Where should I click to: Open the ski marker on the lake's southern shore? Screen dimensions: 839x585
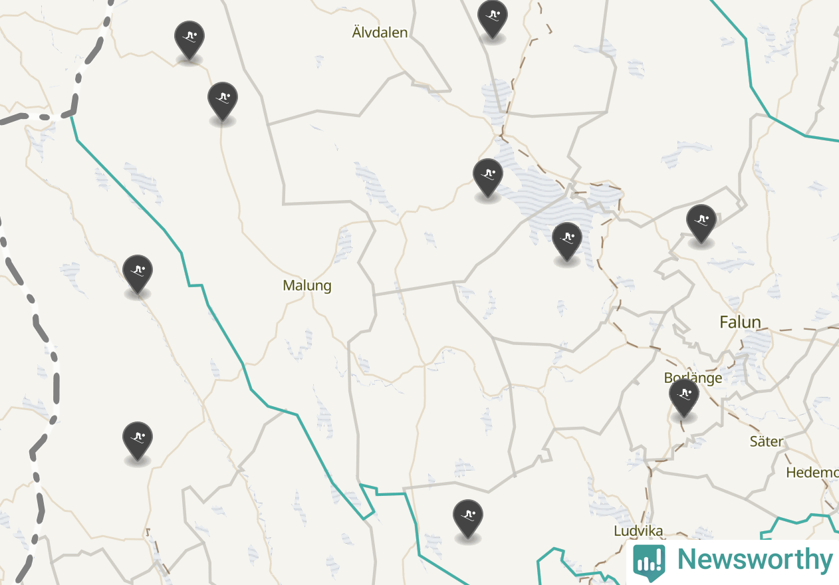(x=567, y=239)
